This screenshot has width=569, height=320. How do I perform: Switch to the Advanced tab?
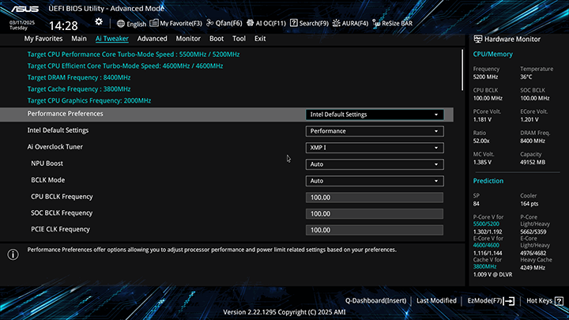(152, 39)
